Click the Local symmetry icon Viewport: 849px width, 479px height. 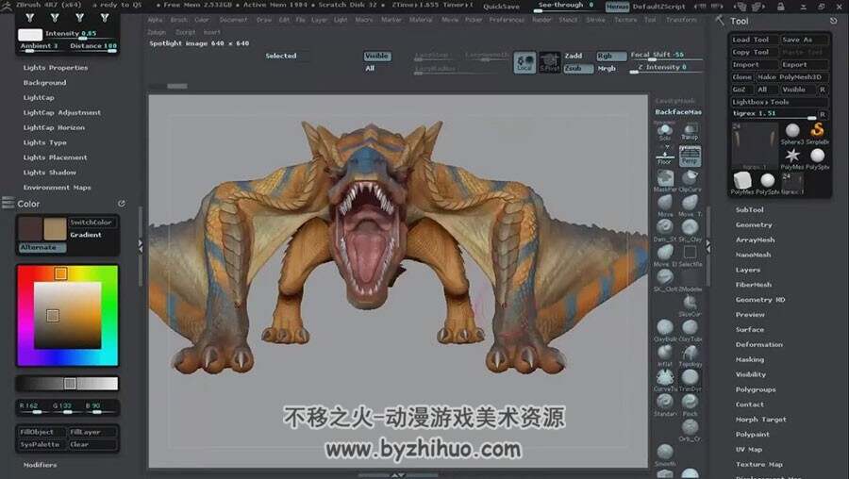pyautogui.click(x=524, y=62)
